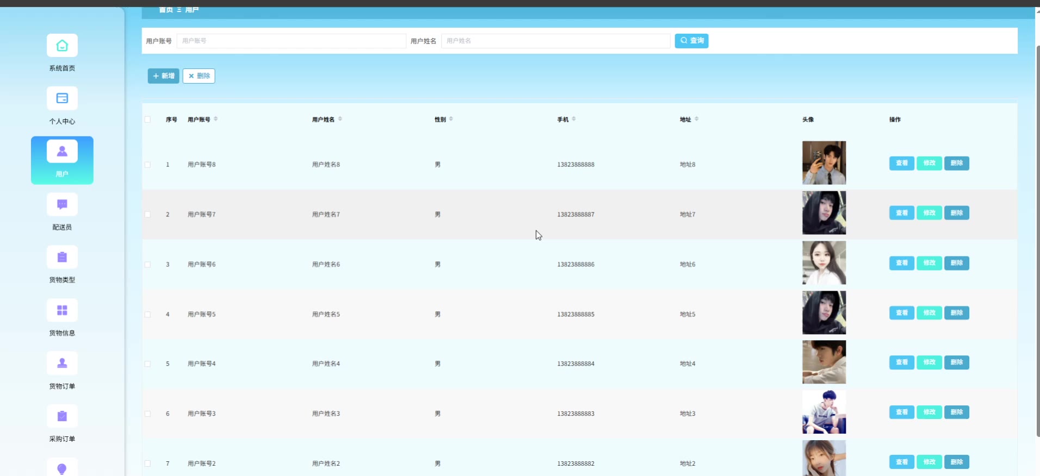The width and height of the screenshot is (1040, 476).
Task: Click the 用户账号6 avatar photo
Action: 824,263
